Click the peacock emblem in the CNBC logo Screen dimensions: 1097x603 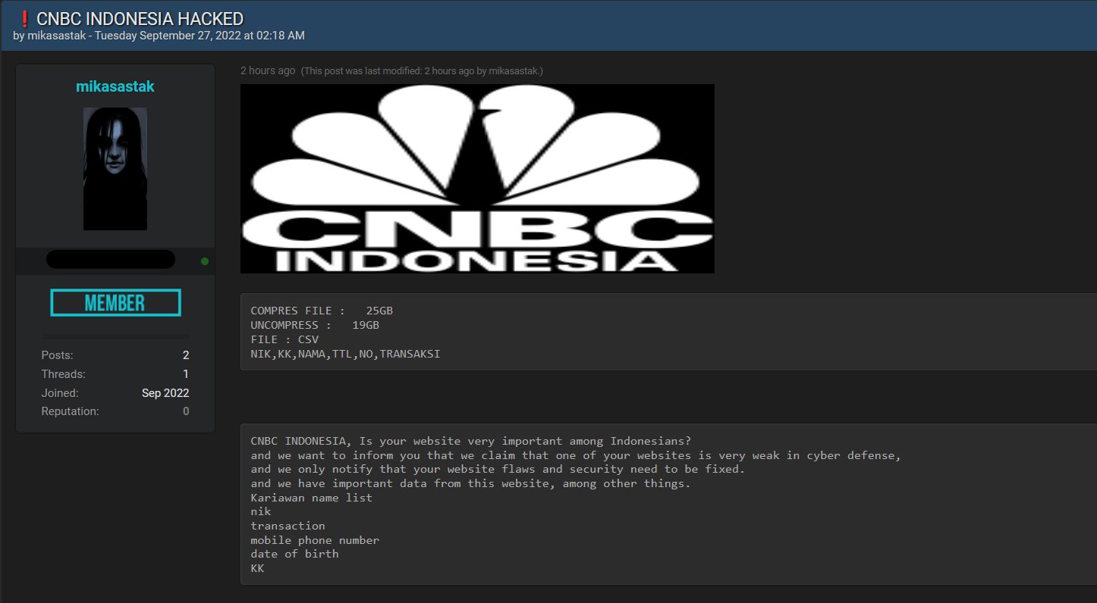(x=477, y=144)
